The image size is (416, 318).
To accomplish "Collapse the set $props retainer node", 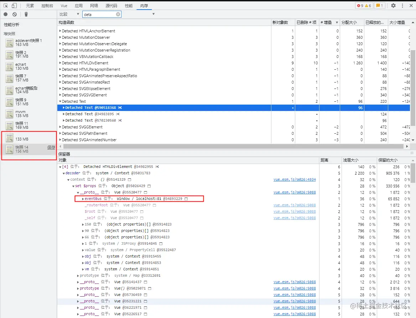I will pyautogui.click(x=73, y=186).
